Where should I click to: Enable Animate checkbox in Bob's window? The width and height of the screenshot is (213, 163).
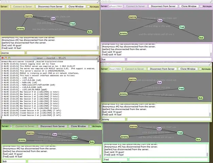pyautogui.click(x=90, y=126)
